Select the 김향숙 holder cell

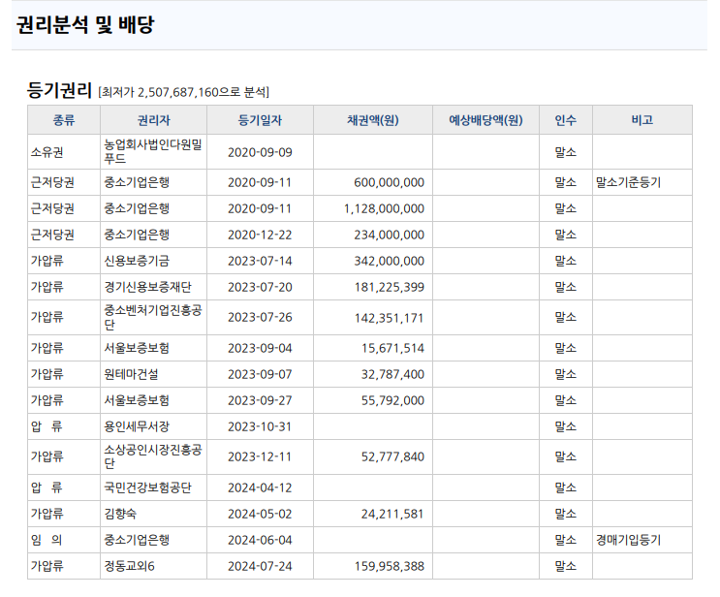pyautogui.click(x=153, y=514)
